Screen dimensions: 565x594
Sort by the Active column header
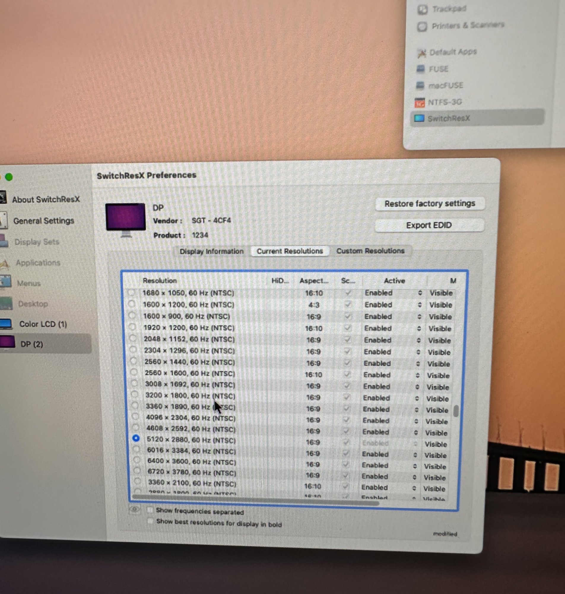coord(395,281)
